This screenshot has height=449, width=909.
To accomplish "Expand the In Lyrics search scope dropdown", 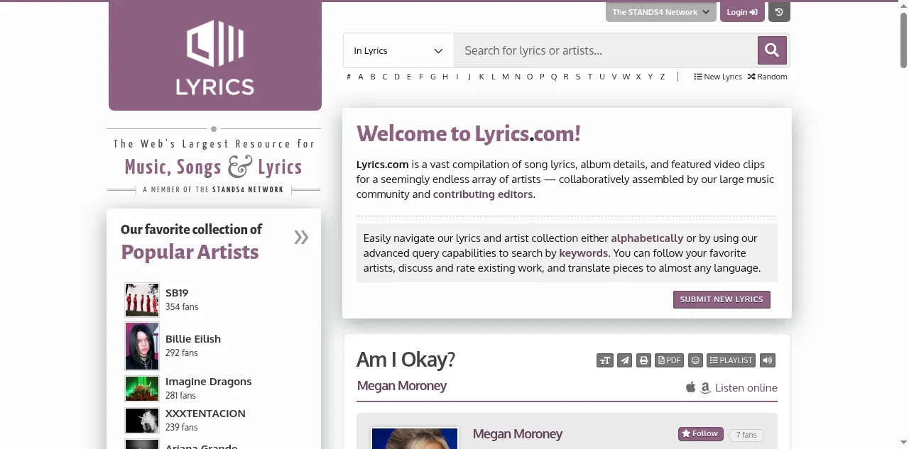I will (398, 50).
